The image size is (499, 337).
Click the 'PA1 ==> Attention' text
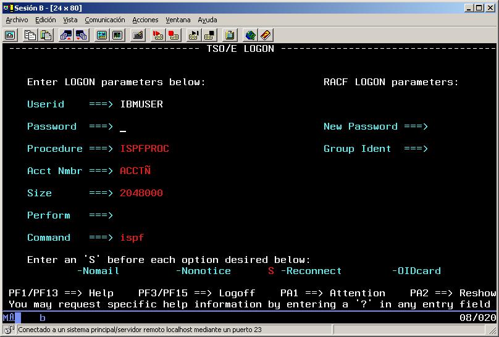pyautogui.click(x=332, y=293)
